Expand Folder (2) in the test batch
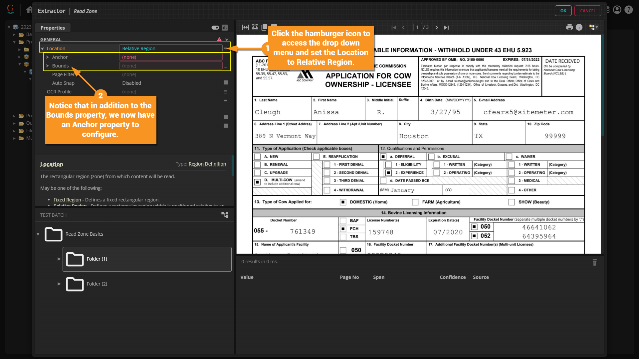 59,284
